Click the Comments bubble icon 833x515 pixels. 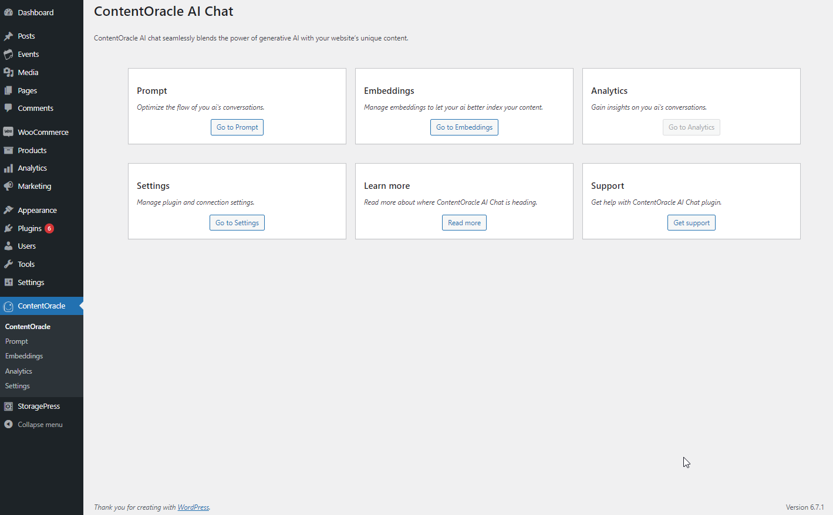[8, 108]
